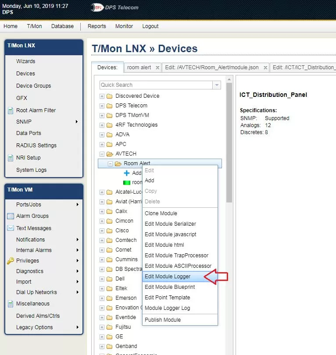Click the Miscellaneous sidebar icon

pyautogui.click(x=11, y=304)
